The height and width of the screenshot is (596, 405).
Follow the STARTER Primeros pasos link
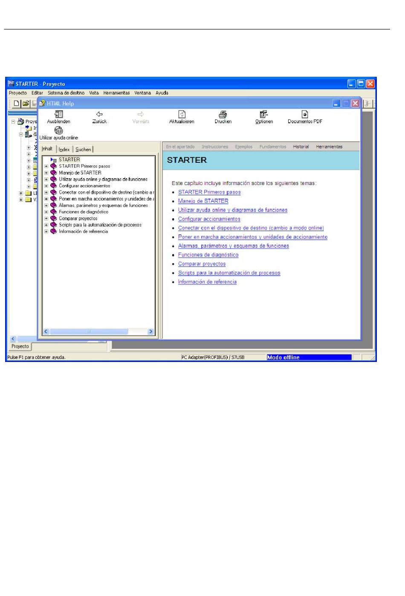(209, 192)
